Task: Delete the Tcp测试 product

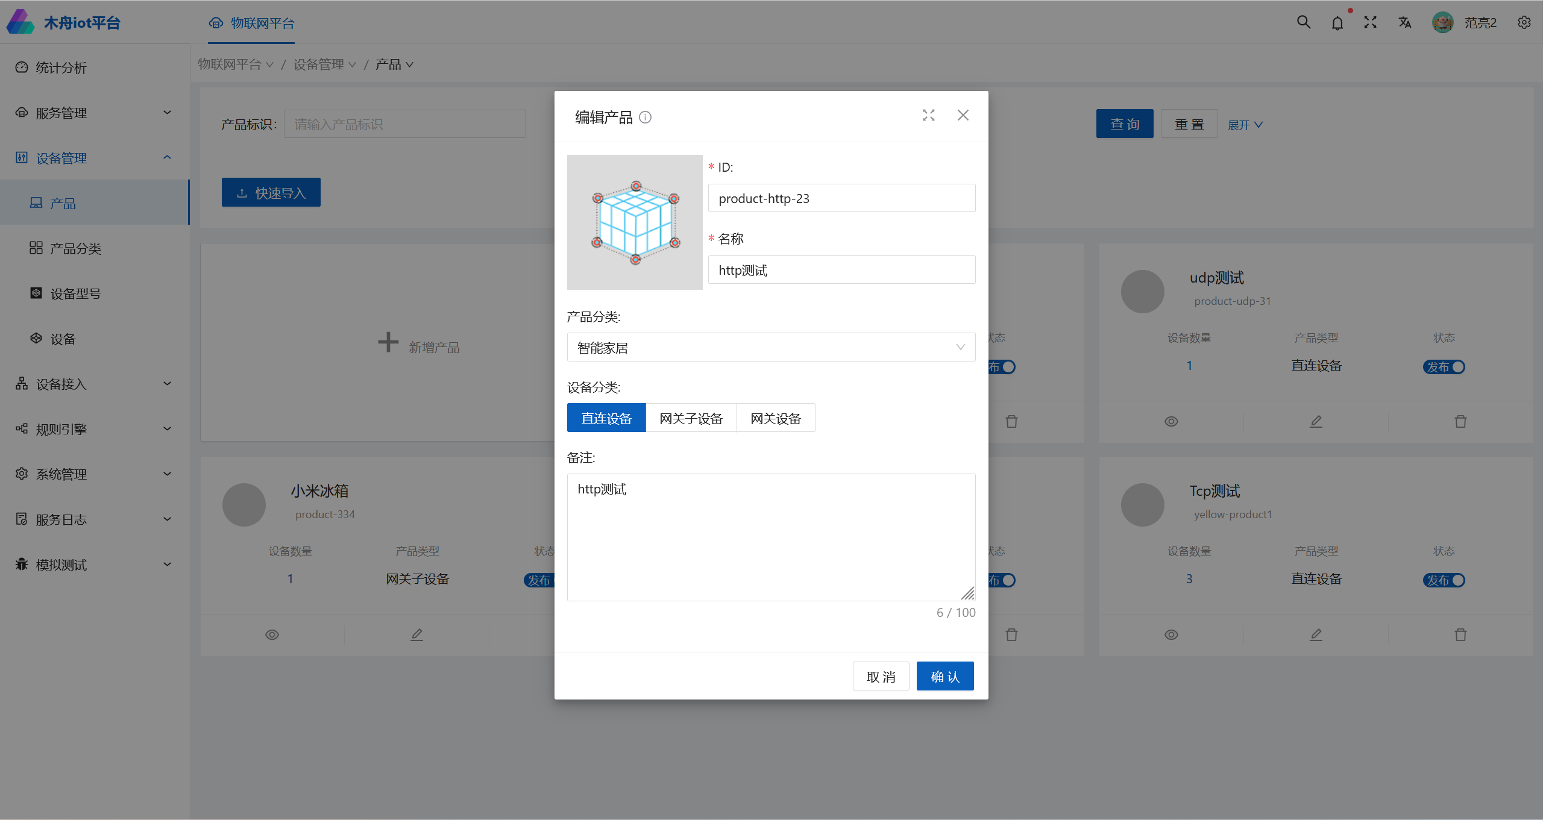Action: (x=1460, y=635)
